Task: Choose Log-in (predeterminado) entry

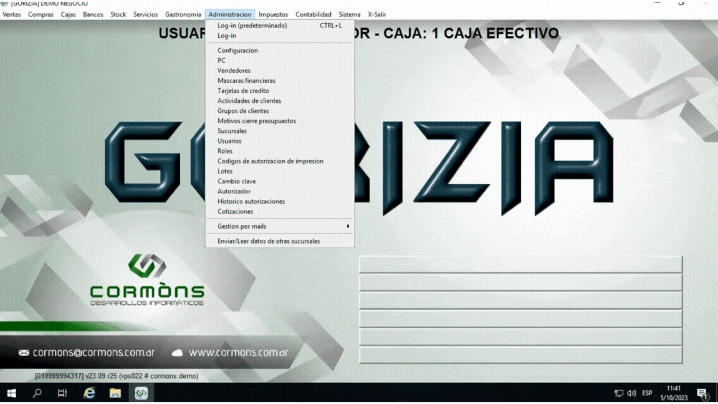Action: (280, 26)
